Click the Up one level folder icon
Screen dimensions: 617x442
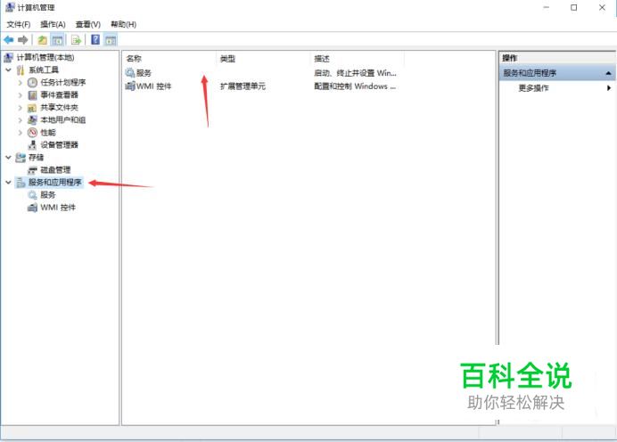coord(42,40)
